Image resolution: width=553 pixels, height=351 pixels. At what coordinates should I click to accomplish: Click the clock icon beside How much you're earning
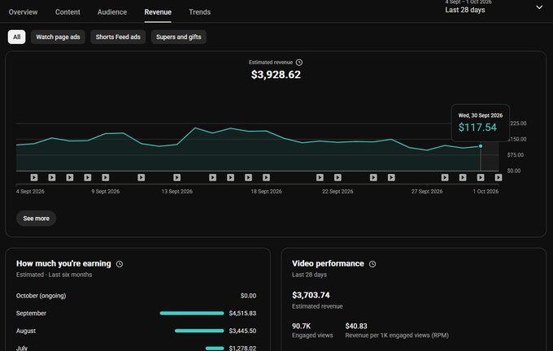click(x=120, y=264)
